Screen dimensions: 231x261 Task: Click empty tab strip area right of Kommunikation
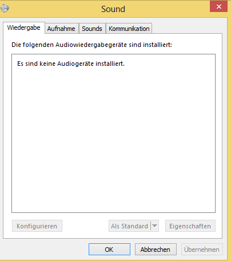[187, 28]
